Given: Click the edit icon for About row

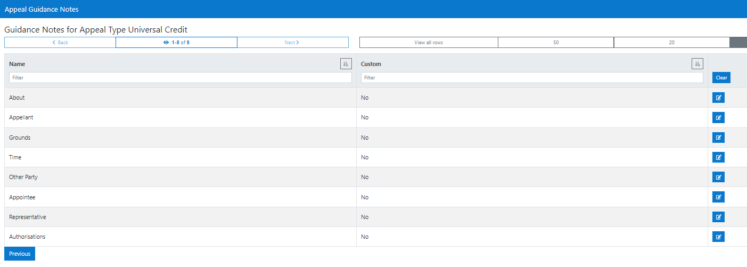Looking at the screenshot, I should pos(718,98).
